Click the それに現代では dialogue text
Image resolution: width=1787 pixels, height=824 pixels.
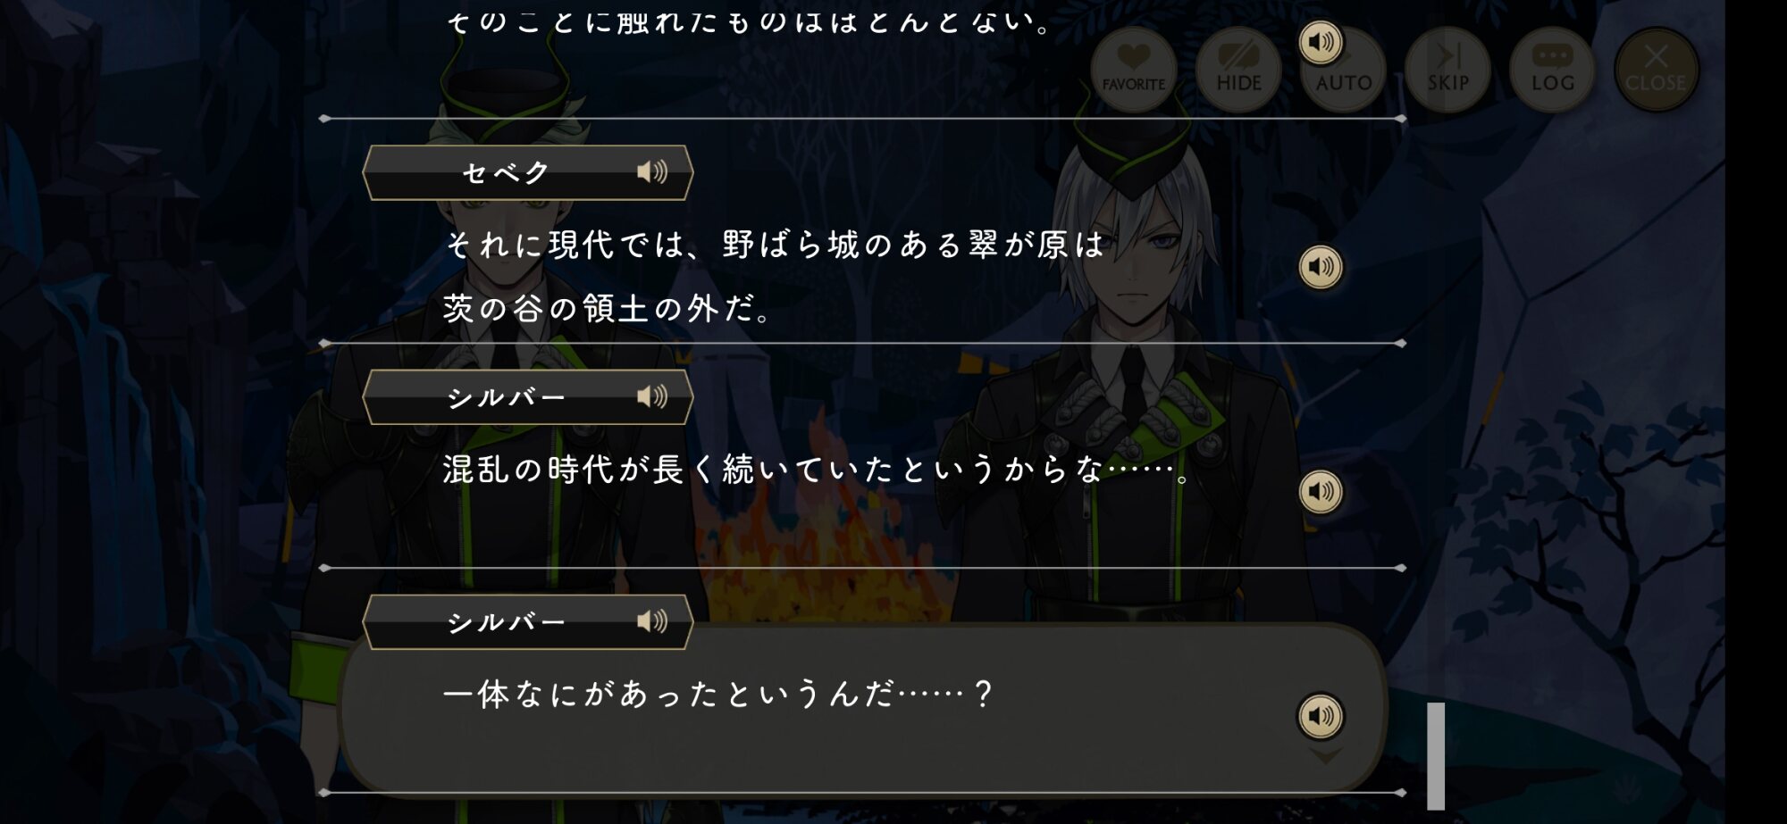coord(775,276)
